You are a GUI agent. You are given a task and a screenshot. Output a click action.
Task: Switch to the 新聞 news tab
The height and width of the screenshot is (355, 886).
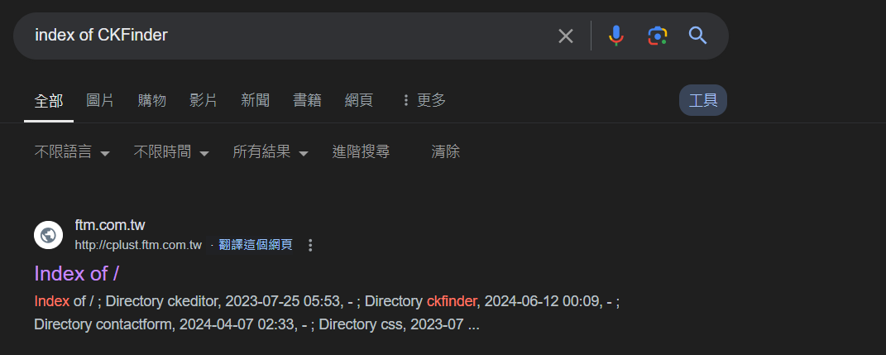[256, 101]
